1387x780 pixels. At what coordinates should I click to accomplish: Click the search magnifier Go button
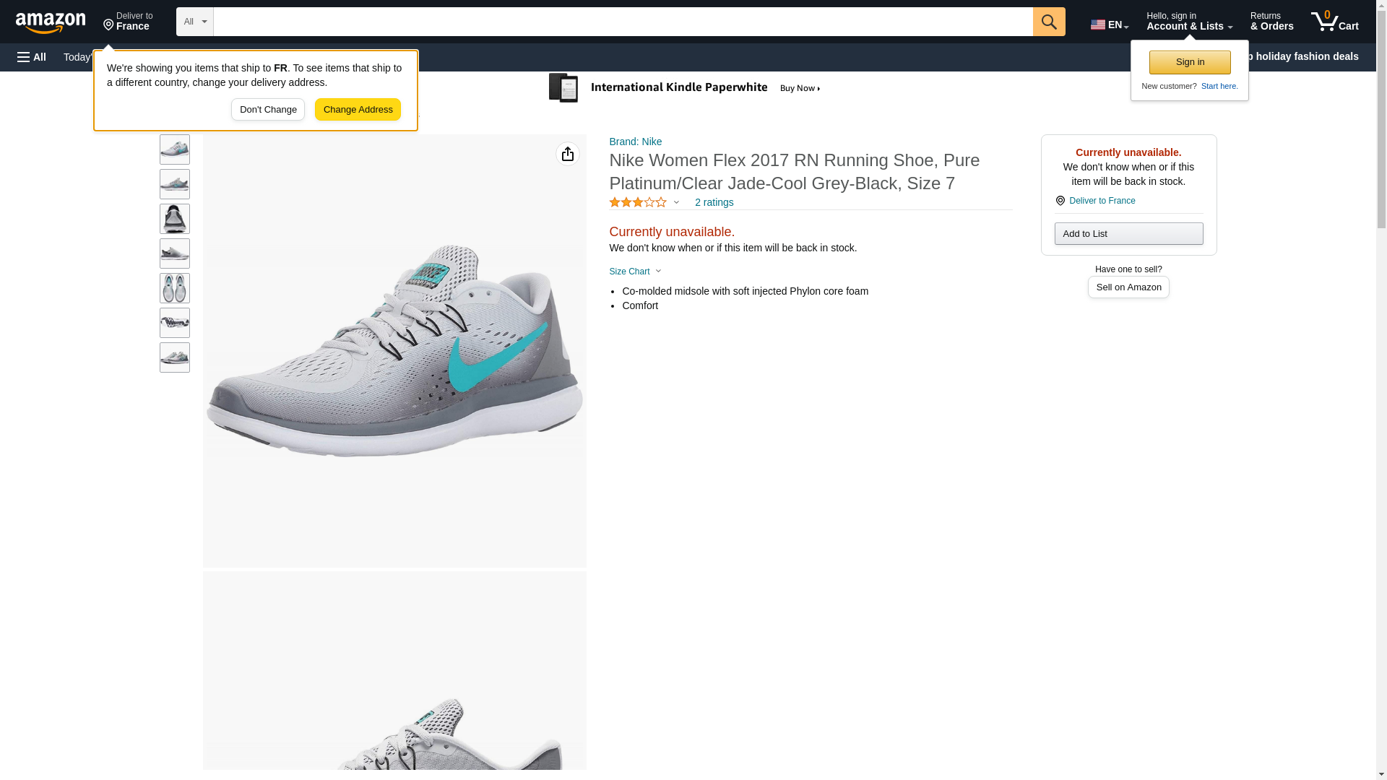[1049, 22]
